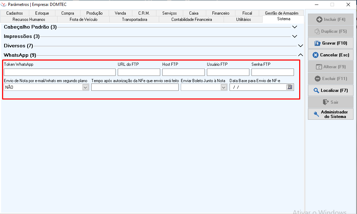Switch to the Financeiro tab
Screen dimensions: 357x214
220,13
